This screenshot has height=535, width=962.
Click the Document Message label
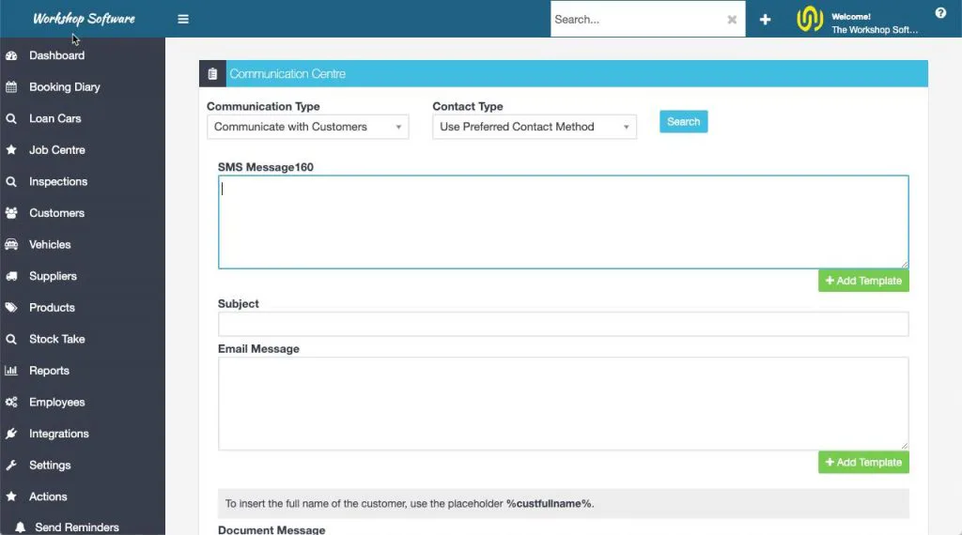tap(272, 530)
